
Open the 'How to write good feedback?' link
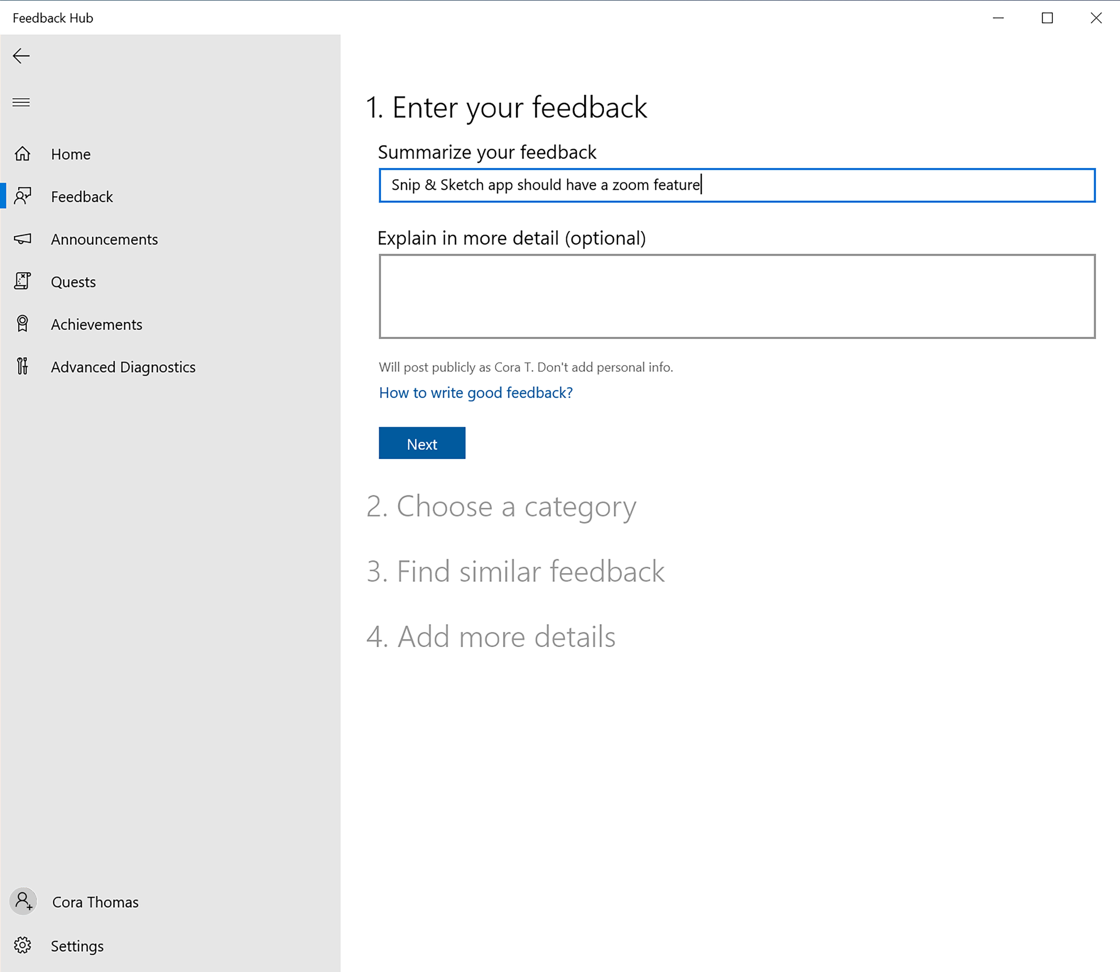coord(475,392)
